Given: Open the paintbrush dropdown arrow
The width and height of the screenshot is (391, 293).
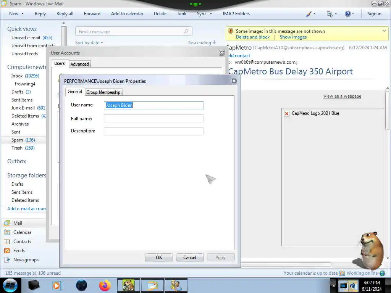Looking at the screenshot, I should pos(314,14).
